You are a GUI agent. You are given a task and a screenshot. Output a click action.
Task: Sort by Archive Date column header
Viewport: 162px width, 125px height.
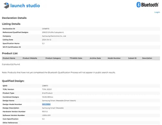tap(95, 58)
